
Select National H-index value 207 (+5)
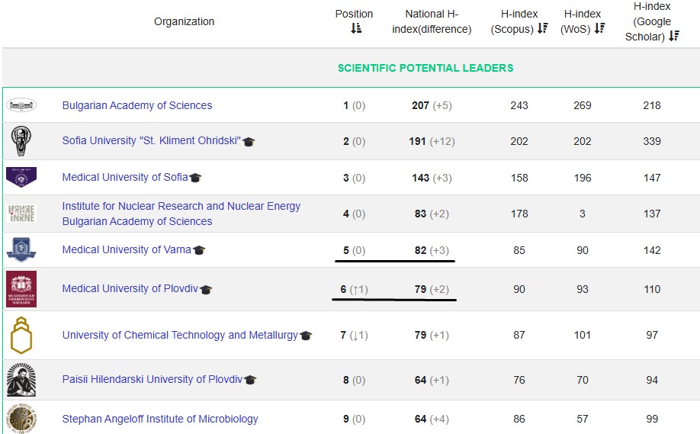coord(432,105)
